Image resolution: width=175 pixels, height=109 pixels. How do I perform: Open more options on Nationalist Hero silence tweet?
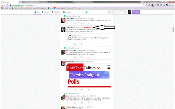pyautogui.click(x=89, y=57)
